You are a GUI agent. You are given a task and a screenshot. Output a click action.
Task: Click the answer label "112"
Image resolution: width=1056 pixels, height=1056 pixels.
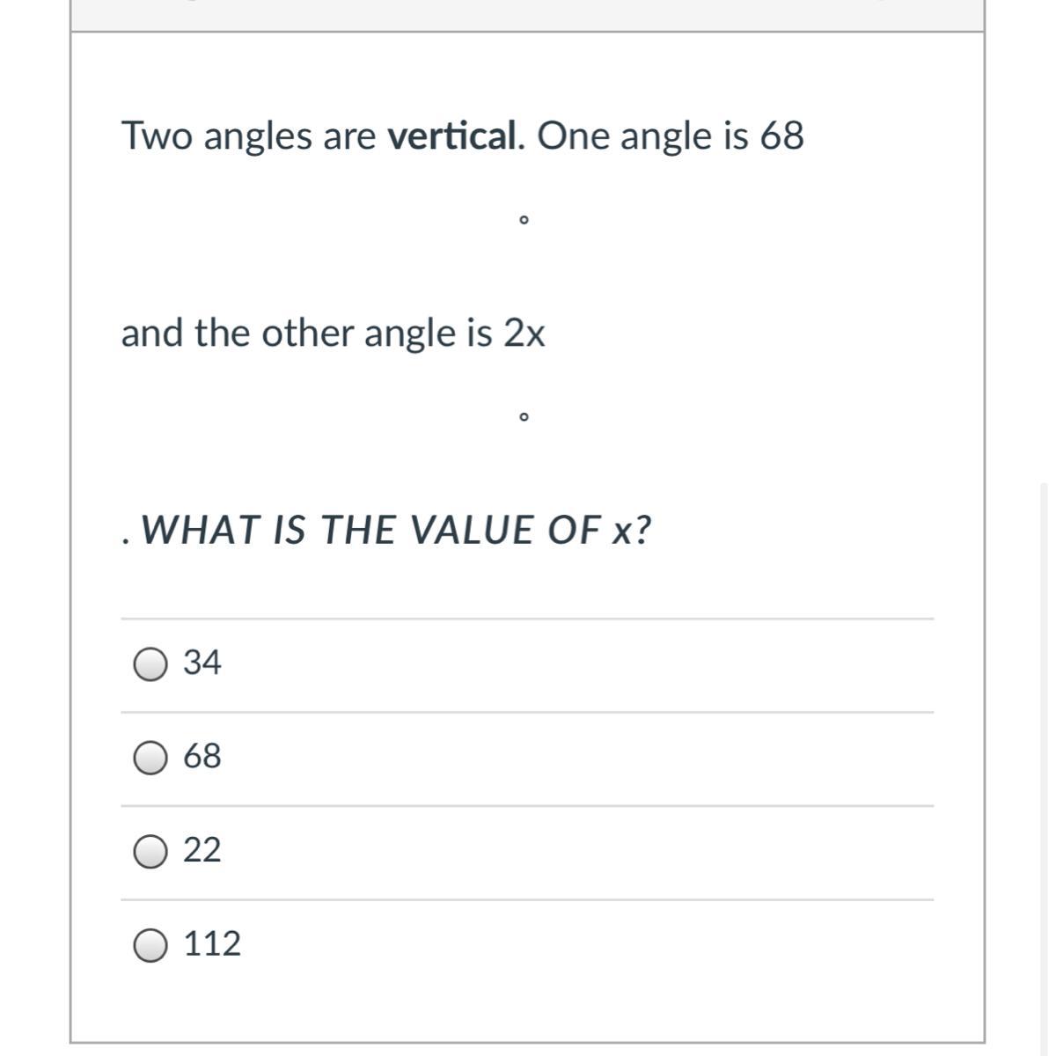coord(212,943)
